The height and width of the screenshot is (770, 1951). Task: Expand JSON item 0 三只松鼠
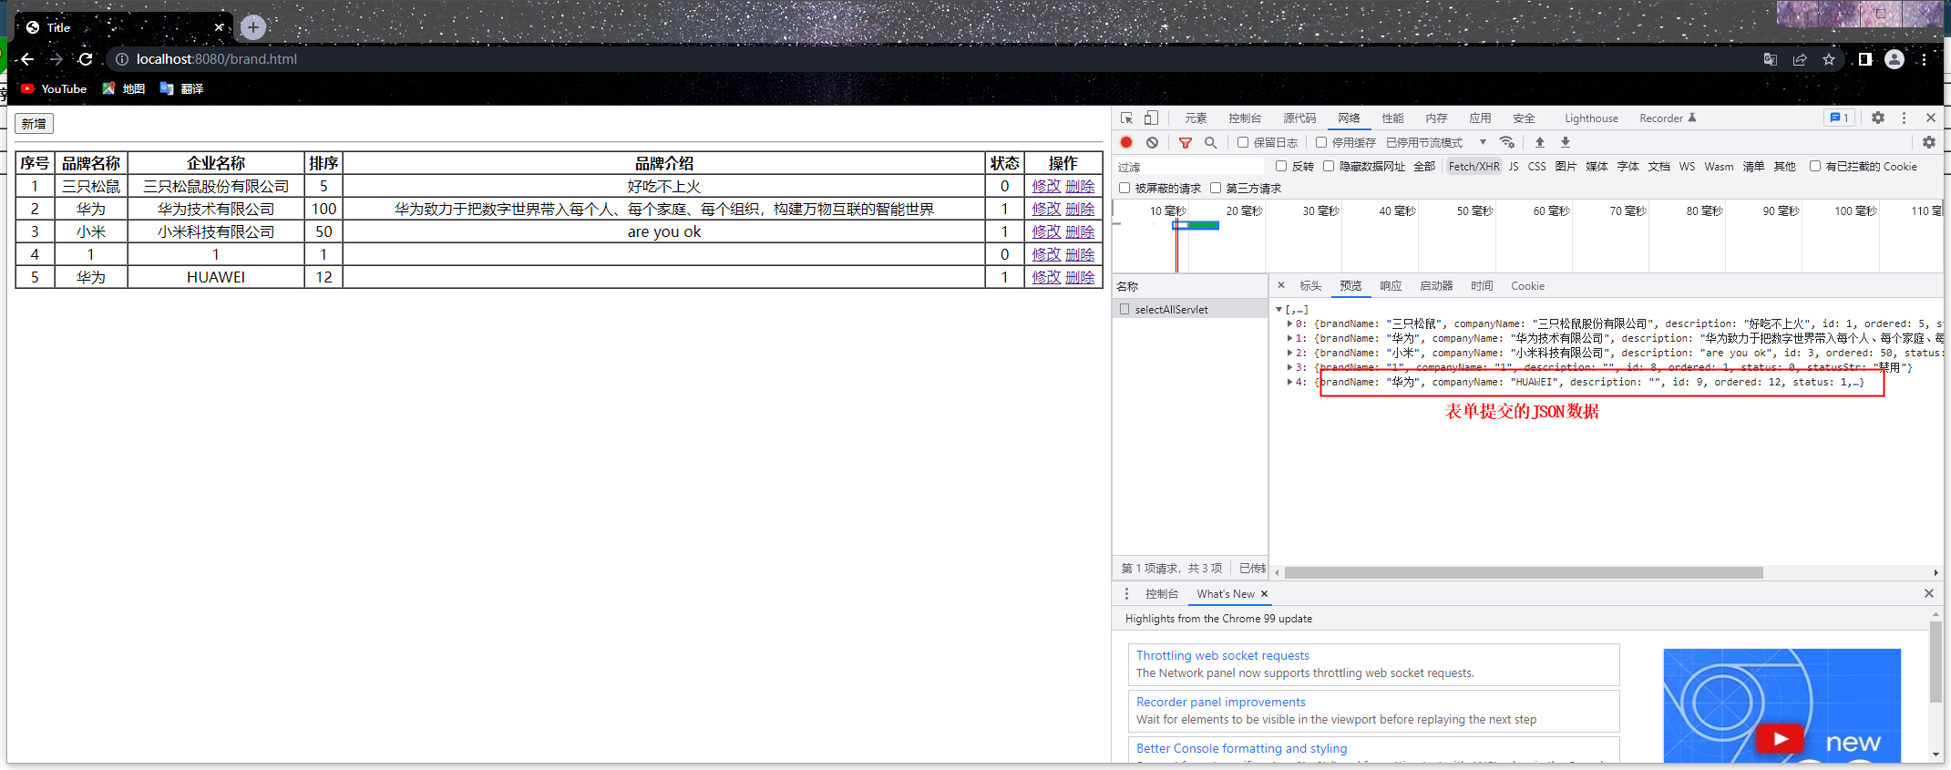click(1289, 323)
